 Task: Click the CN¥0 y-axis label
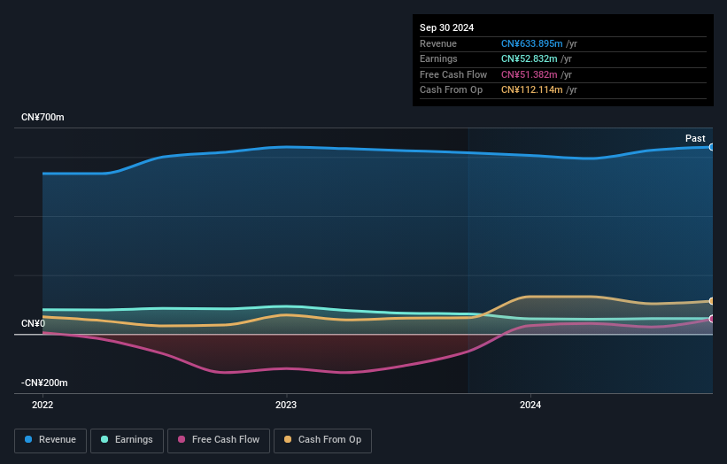tap(33, 323)
